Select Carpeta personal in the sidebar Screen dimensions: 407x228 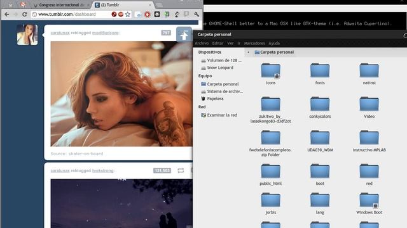pyautogui.click(x=220, y=84)
